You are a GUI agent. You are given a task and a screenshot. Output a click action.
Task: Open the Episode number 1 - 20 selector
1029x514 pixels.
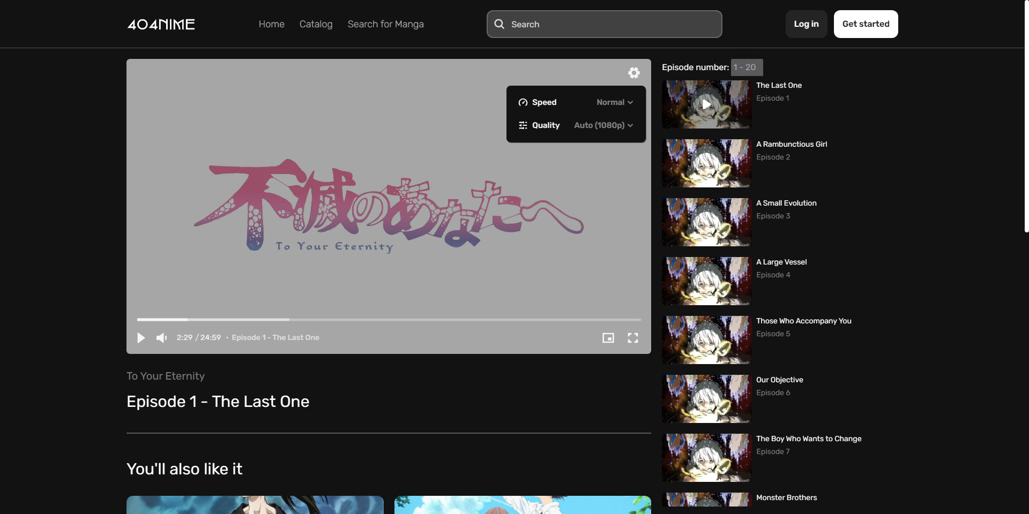coord(747,67)
